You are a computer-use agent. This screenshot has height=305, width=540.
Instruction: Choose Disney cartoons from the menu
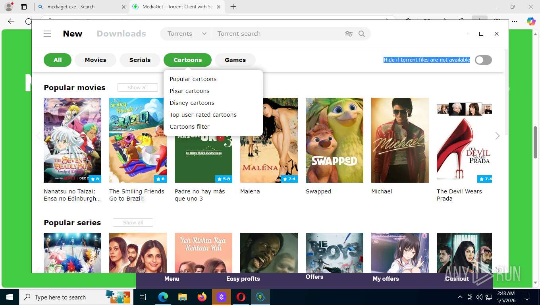pyautogui.click(x=192, y=103)
